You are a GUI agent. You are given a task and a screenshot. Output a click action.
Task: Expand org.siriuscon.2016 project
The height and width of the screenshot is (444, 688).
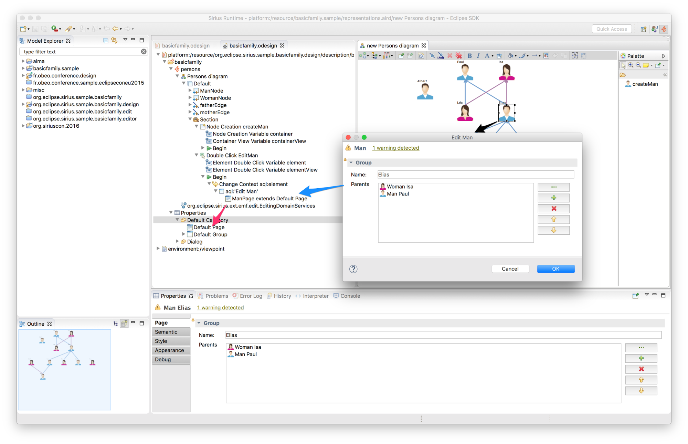[23, 126]
